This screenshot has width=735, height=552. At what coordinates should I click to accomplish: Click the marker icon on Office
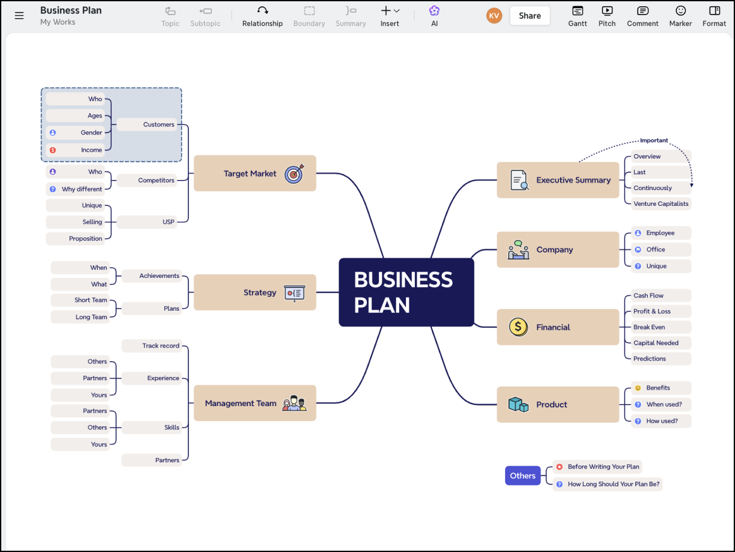point(638,249)
